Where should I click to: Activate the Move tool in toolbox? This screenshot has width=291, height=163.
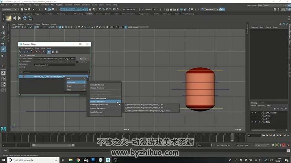point(3,43)
